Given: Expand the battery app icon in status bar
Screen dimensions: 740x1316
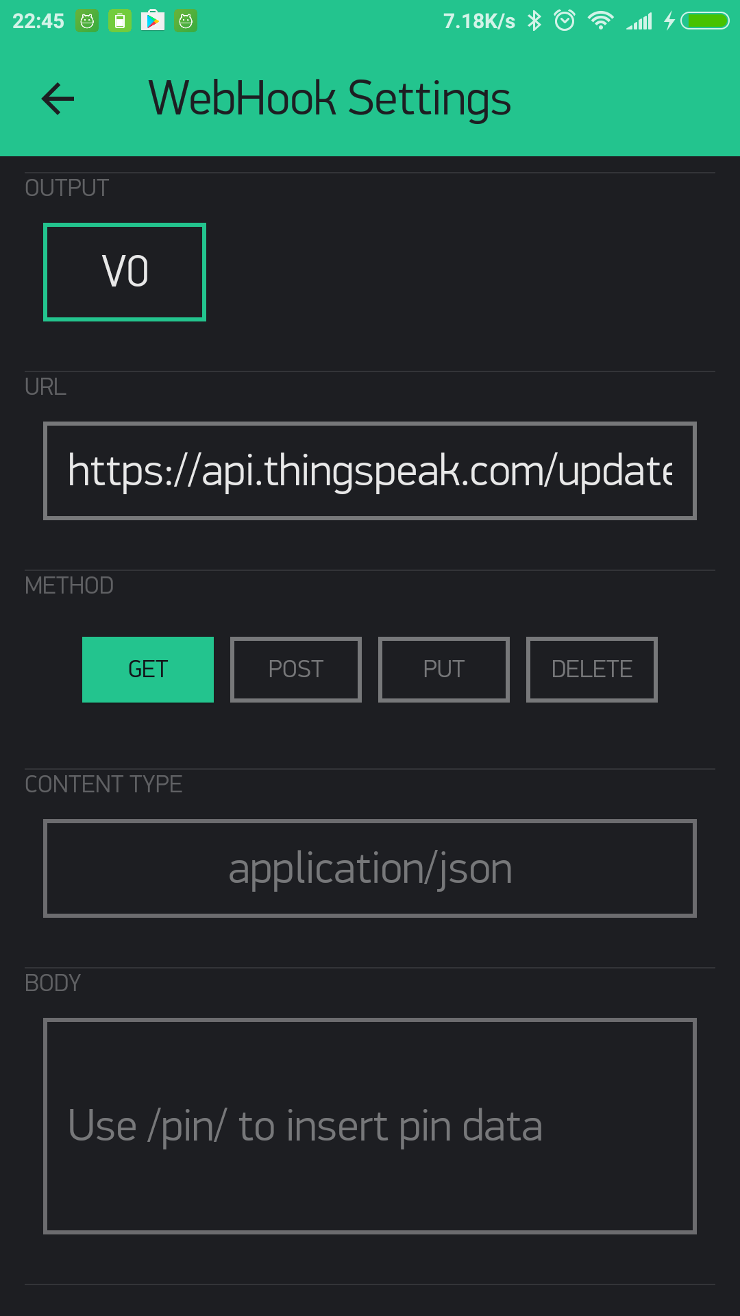Looking at the screenshot, I should point(121,21).
